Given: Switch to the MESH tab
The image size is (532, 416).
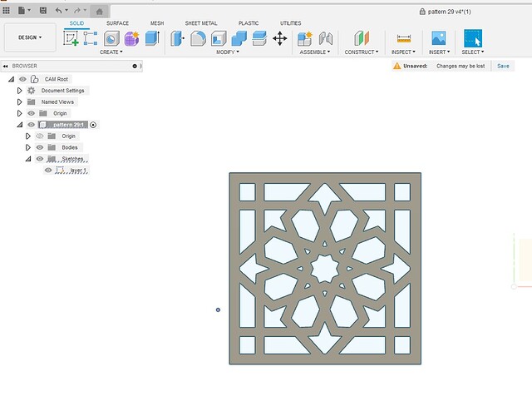Looking at the screenshot, I should tap(157, 23).
